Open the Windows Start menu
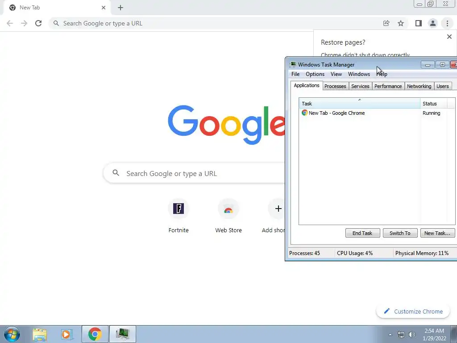This screenshot has width=457, height=343. tap(12, 334)
